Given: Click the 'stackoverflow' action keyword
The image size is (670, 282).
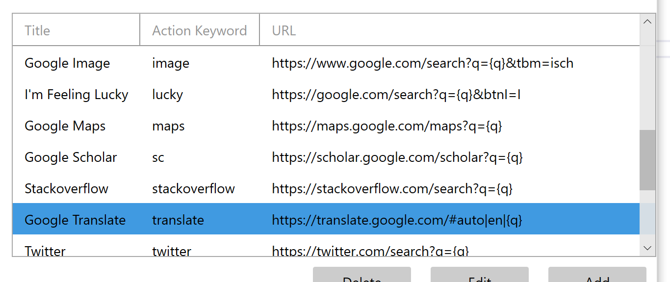Looking at the screenshot, I should coord(193,189).
